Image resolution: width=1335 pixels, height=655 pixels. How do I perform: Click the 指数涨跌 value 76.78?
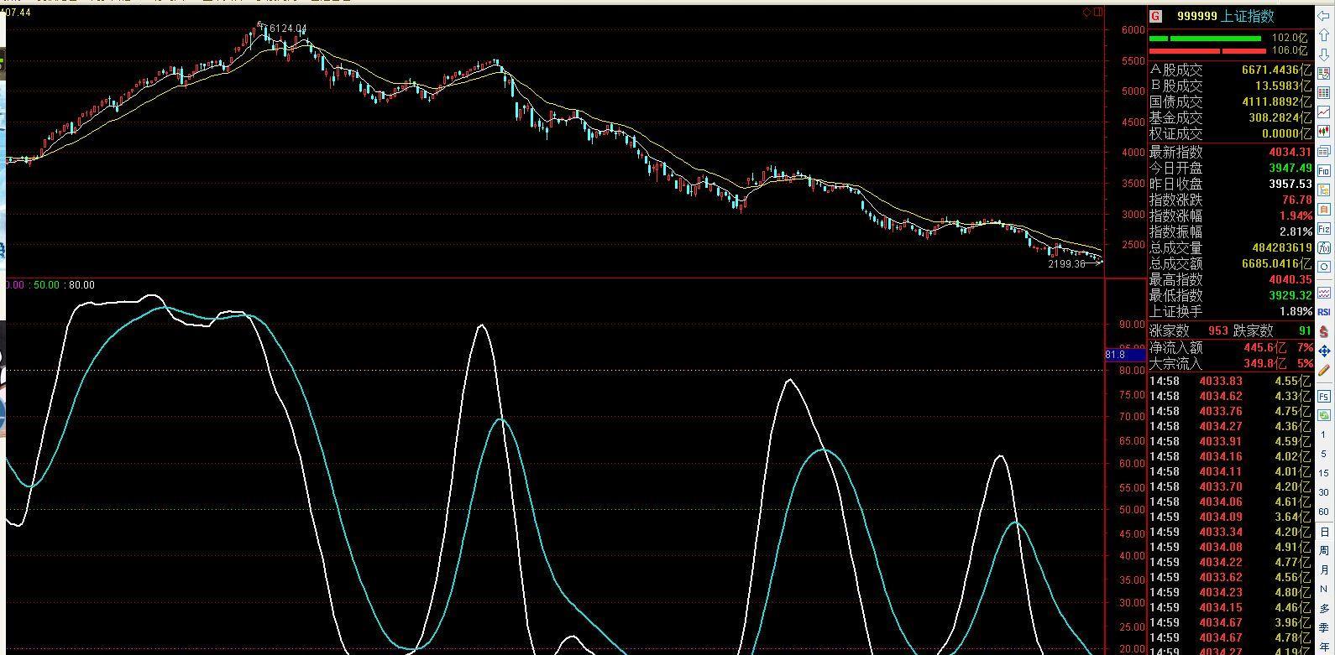tap(1296, 200)
